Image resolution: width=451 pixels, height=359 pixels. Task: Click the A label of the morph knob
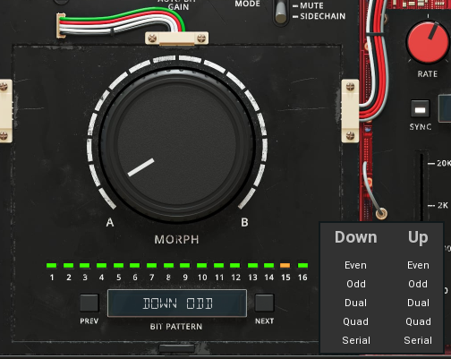tap(110, 222)
